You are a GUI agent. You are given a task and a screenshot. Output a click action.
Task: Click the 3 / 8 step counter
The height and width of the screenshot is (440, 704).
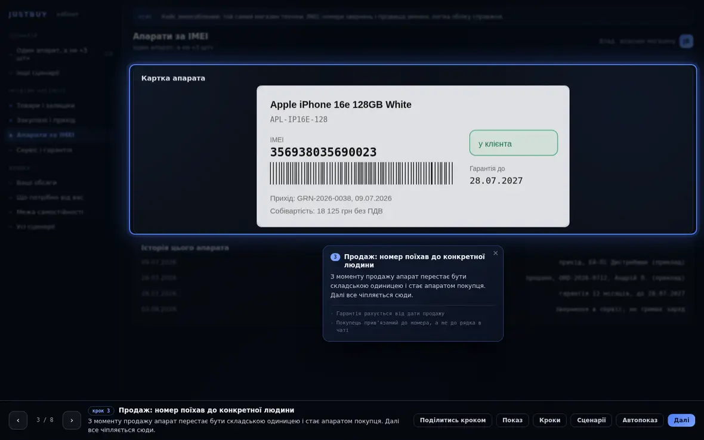click(45, 420)
